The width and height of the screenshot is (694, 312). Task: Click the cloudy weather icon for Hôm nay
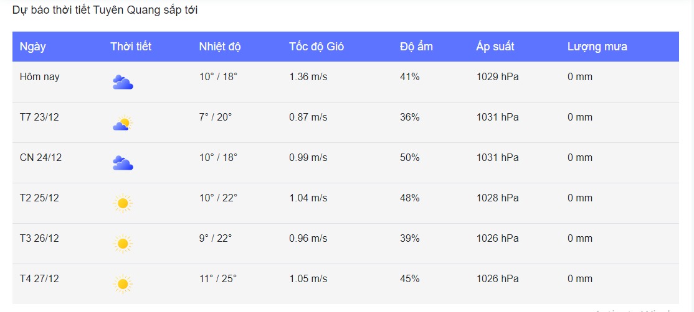pyautogui.click(x=123, y=82)
